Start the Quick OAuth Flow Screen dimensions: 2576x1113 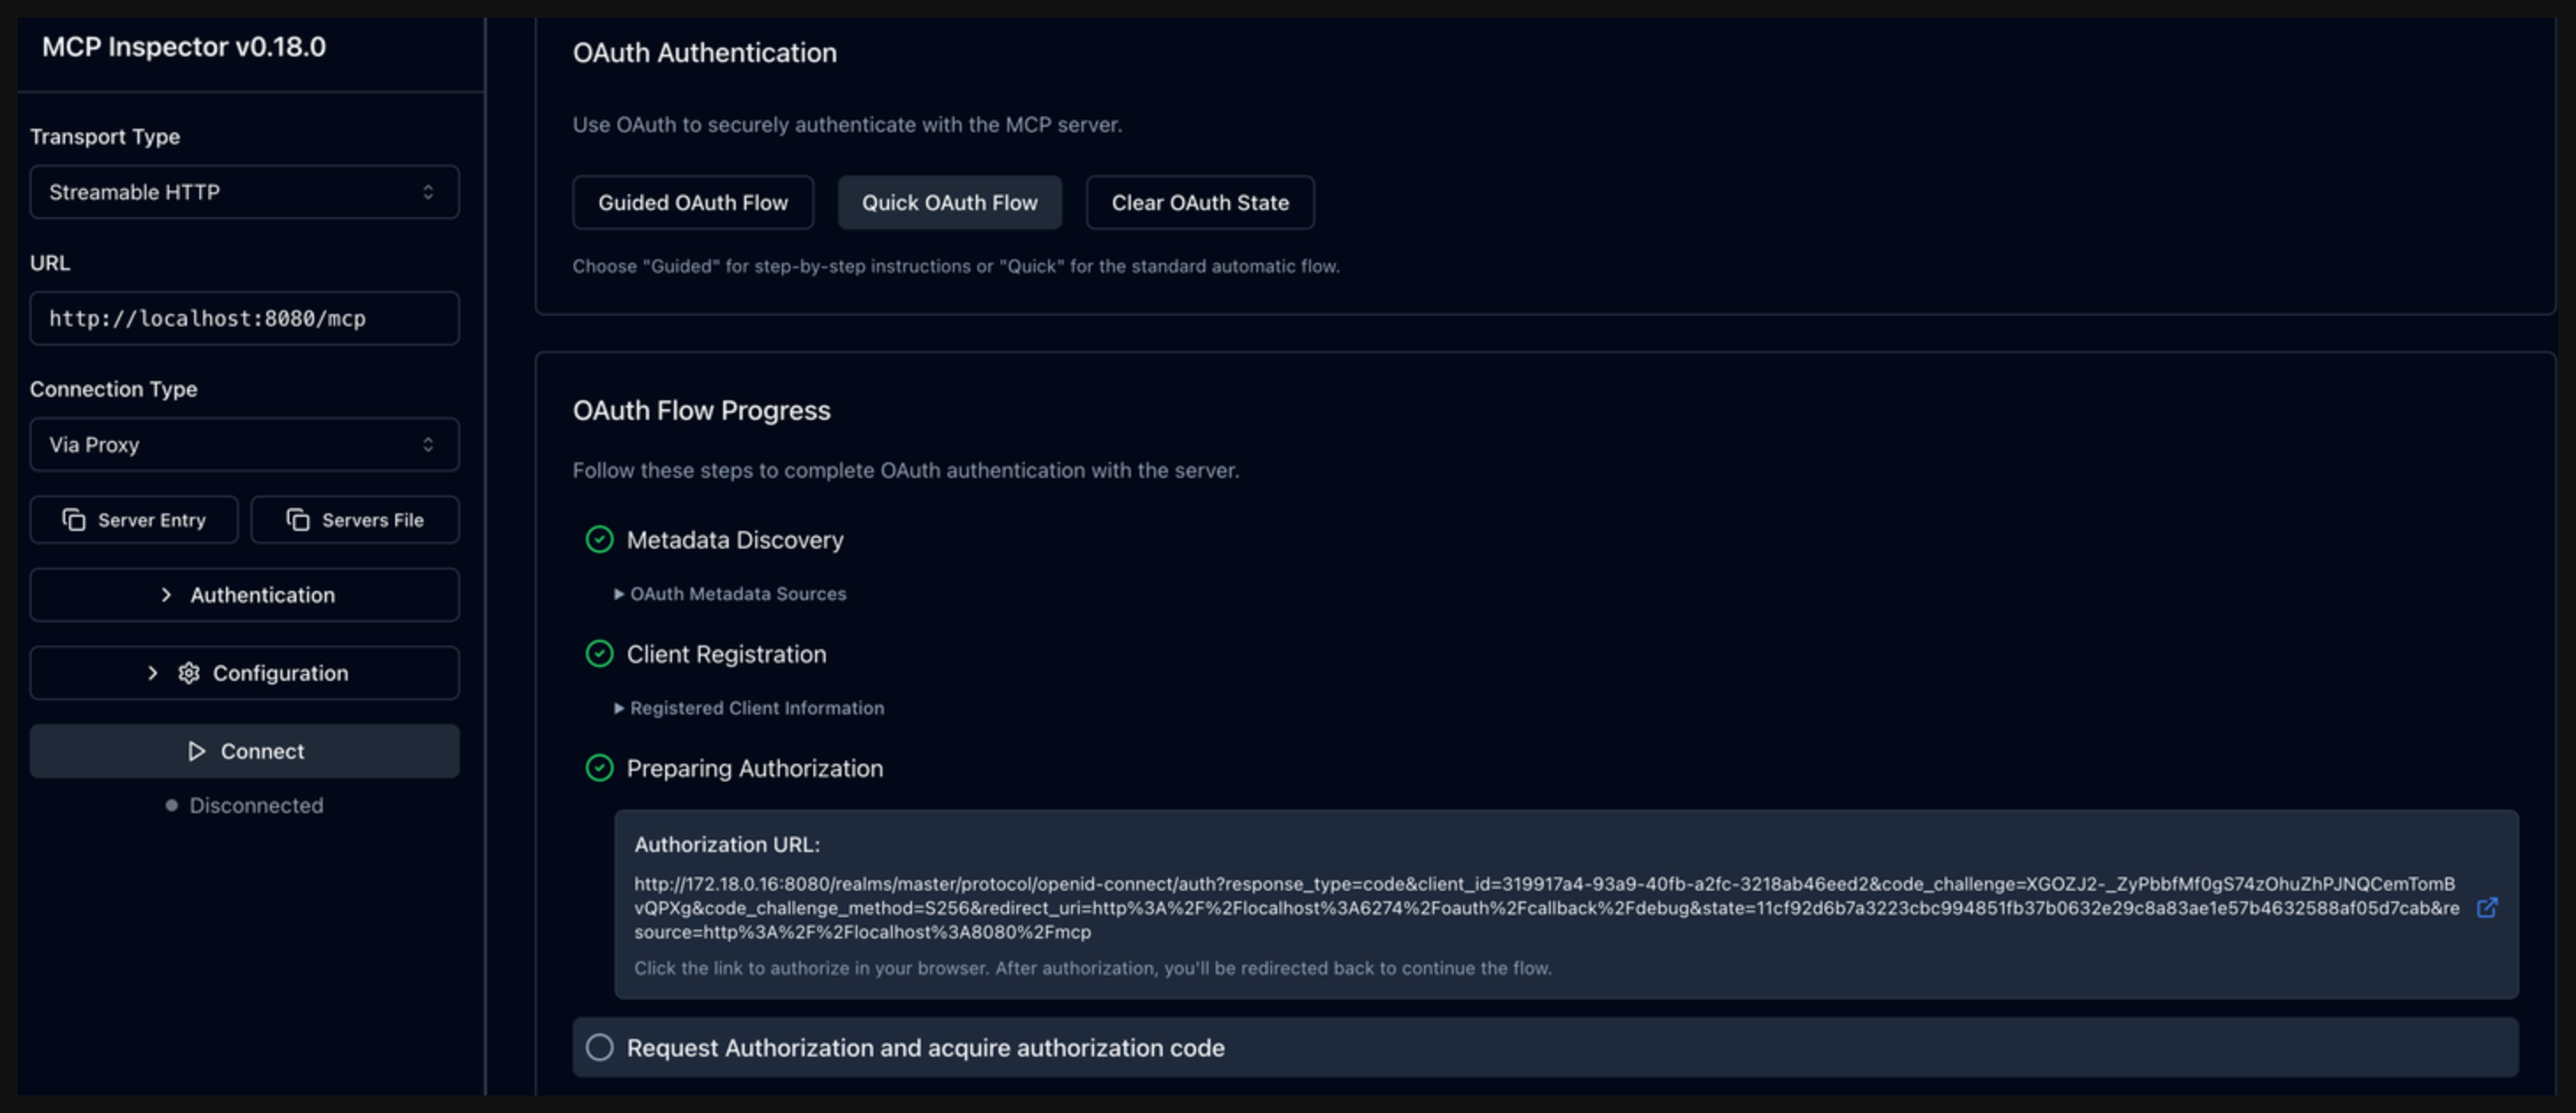coord(949,203)
